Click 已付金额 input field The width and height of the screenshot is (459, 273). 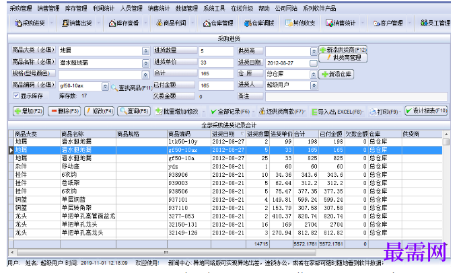[216, 85]
